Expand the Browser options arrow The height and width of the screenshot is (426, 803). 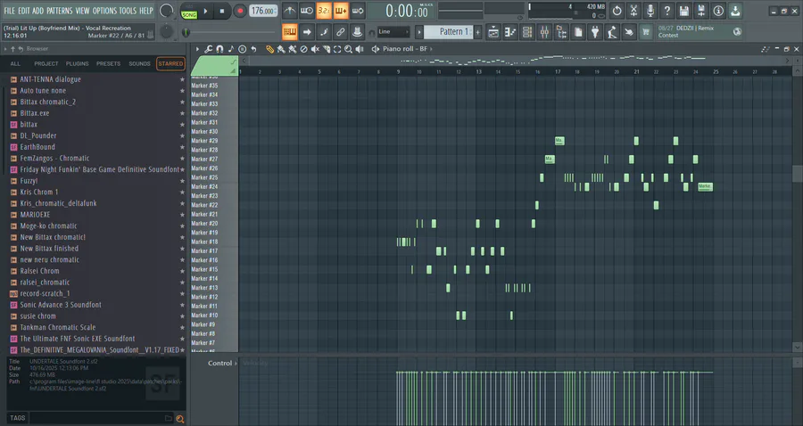[x=5, y=49]
